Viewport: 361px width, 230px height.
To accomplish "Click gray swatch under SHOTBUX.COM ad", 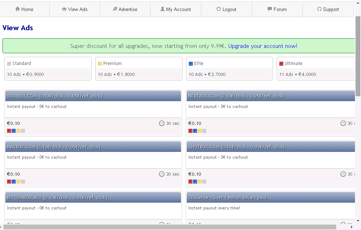I will pyautogui.click(x=204, y=181).
